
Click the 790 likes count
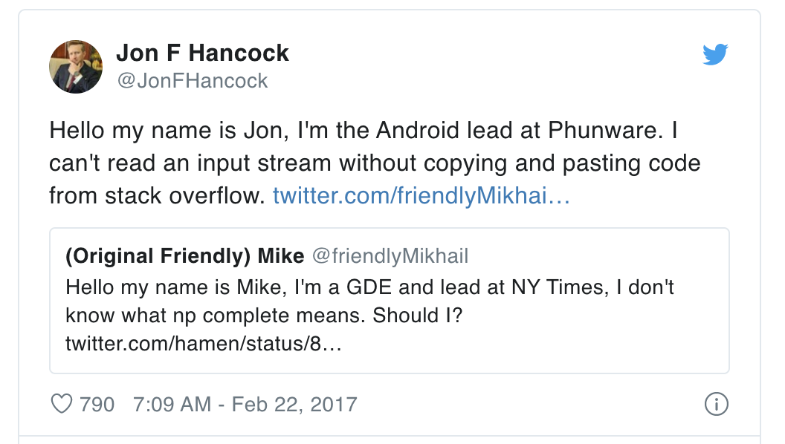(x=97, y=405)
